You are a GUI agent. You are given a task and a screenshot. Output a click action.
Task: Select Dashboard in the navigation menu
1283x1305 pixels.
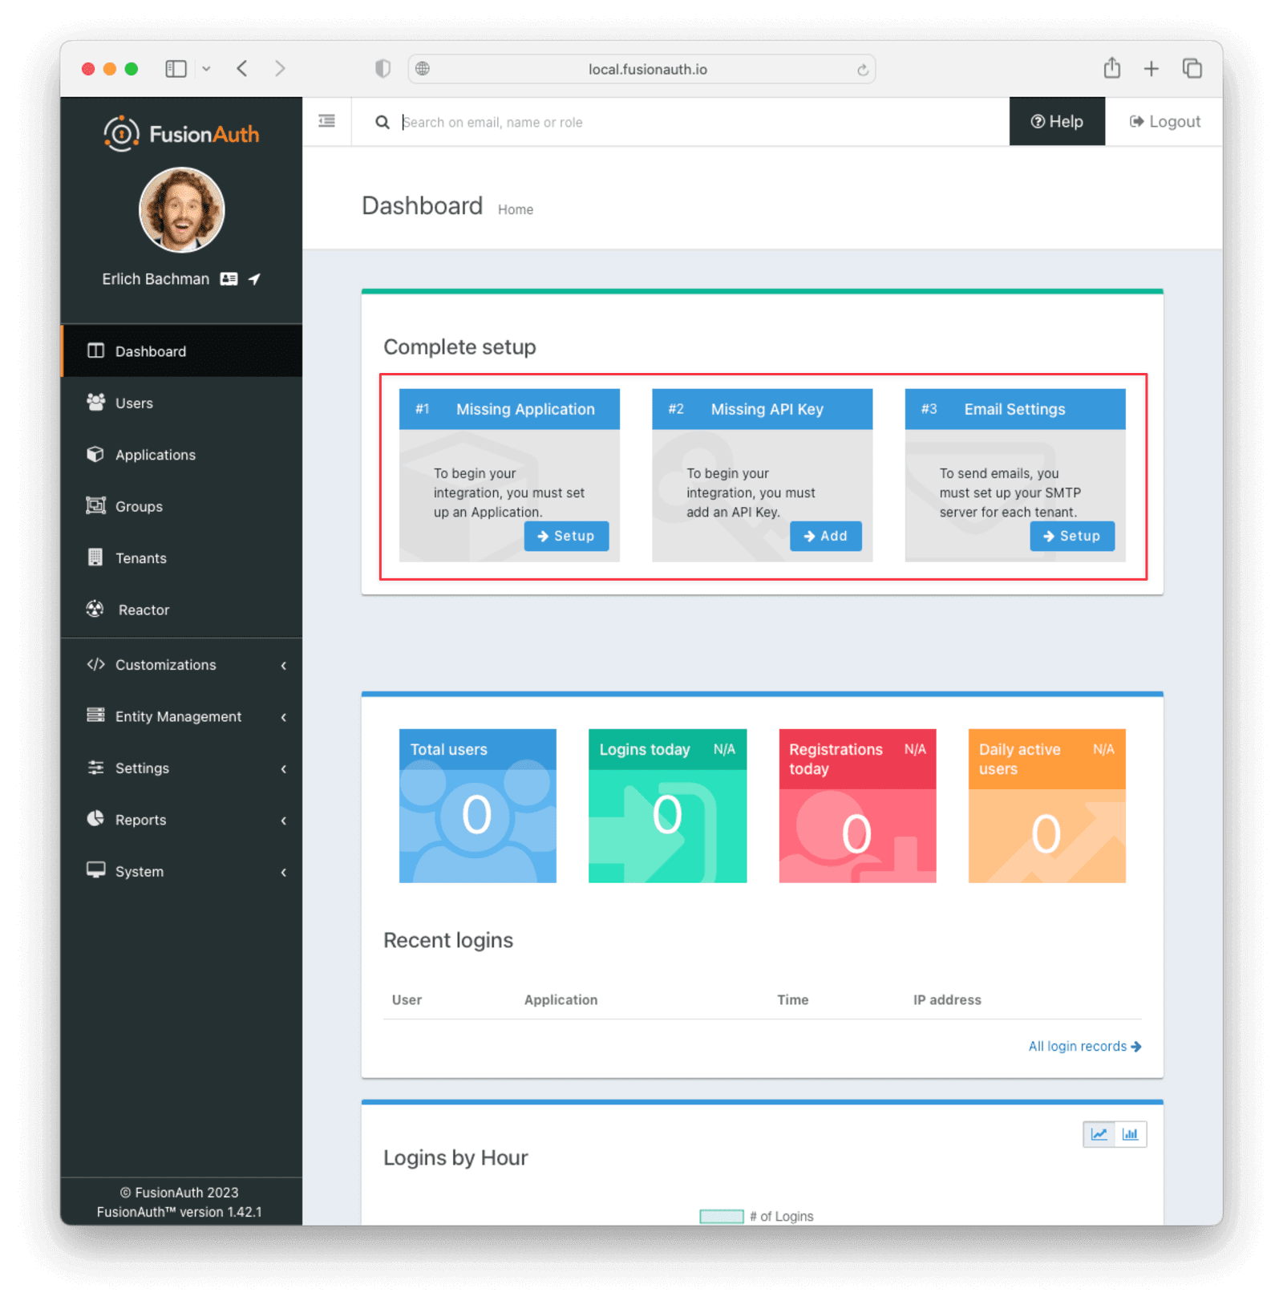pyautogui.click(x=150, y=351)
